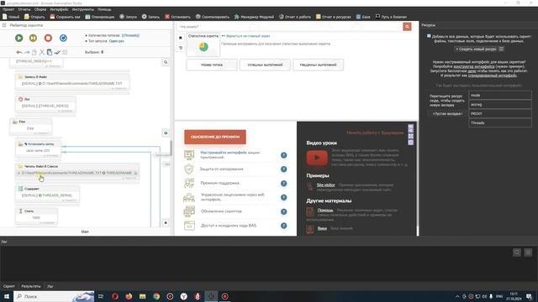The width and height of the screenshot is (538, 302).
Task: Click the Новый toolbar button
Action: click(11, 17)
